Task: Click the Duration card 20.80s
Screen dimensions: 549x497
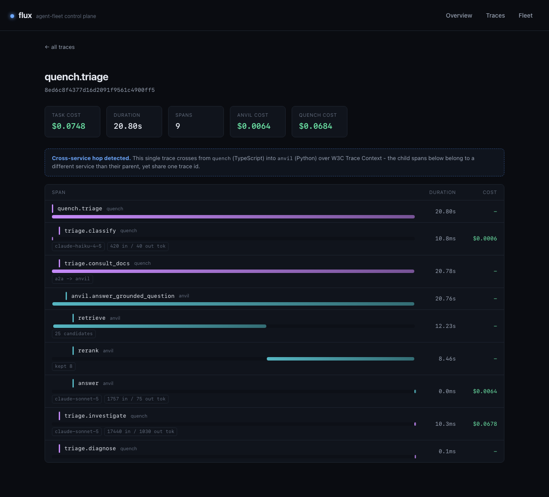Action: tap(134, 122)
